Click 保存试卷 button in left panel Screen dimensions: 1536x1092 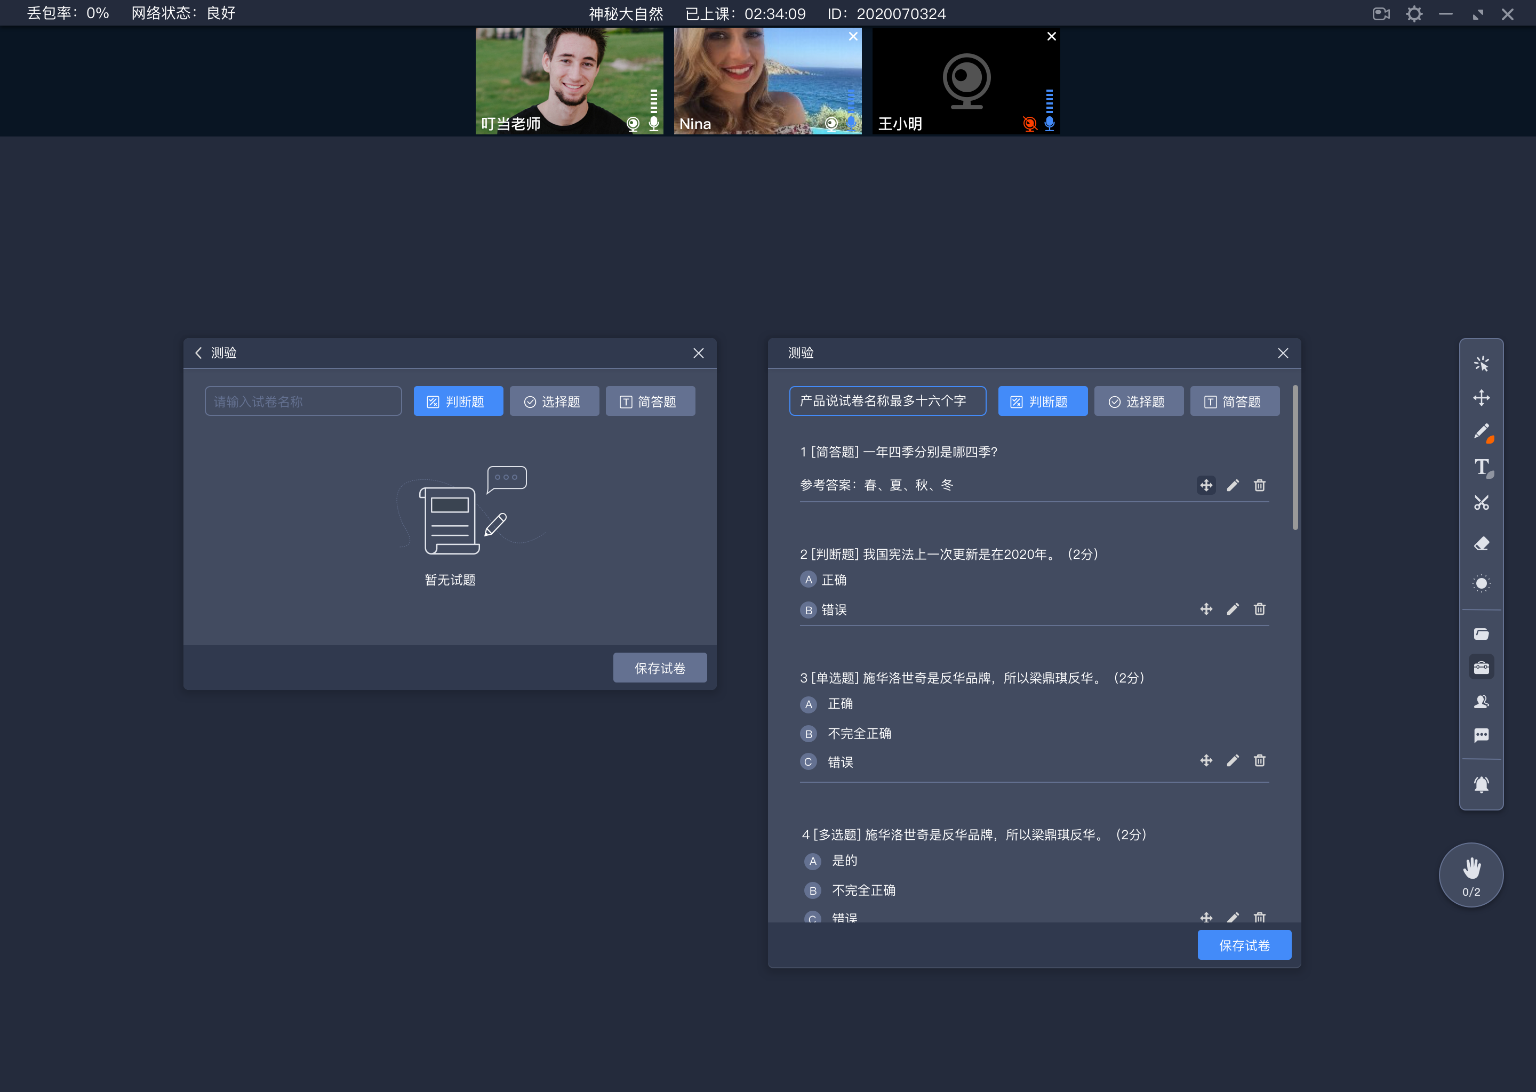coord(659,668)
